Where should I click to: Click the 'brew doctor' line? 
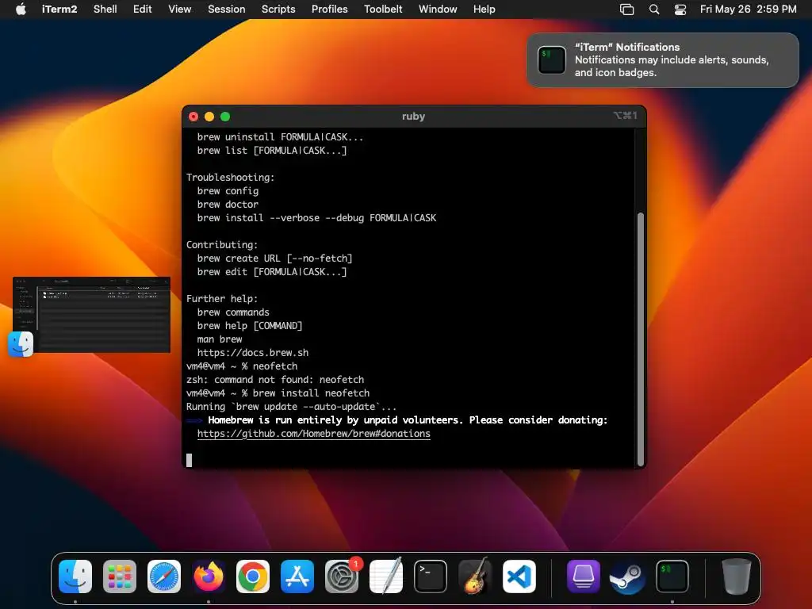point(228,205)
